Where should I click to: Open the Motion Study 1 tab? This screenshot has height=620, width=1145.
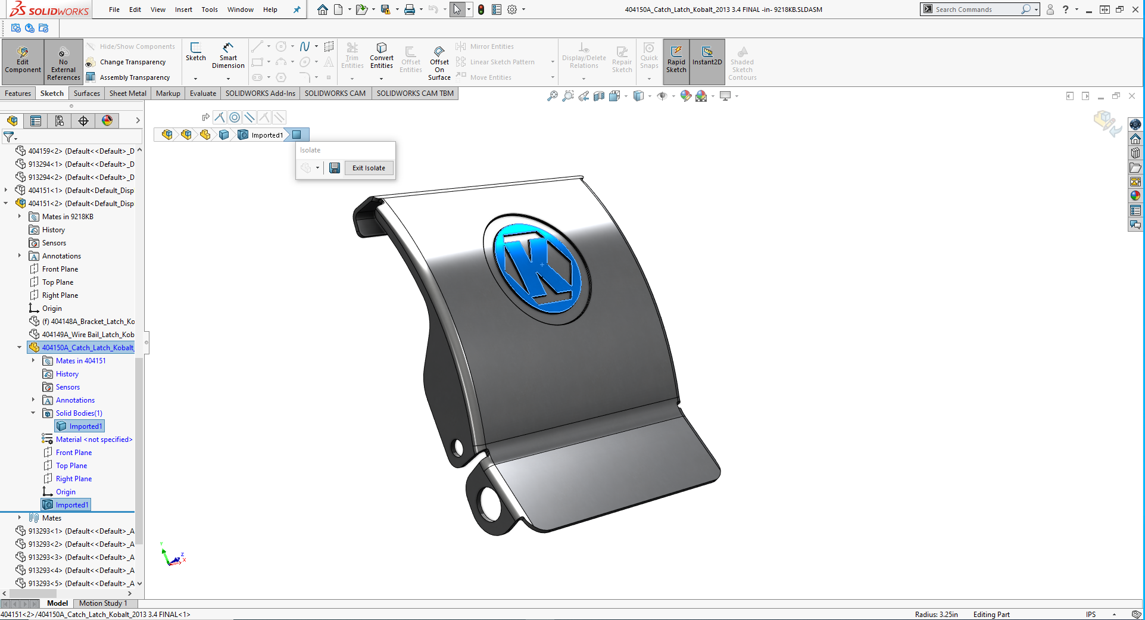click(103, 603)
